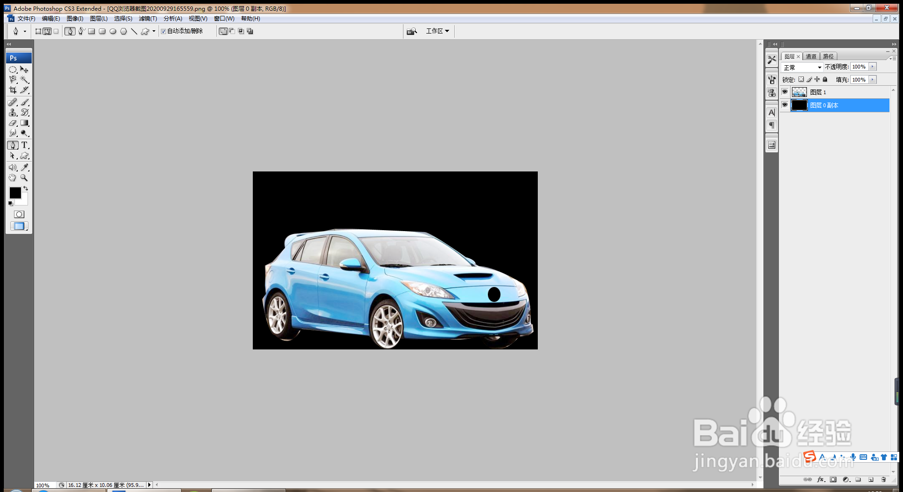
Task: Change the screen mode
Action: [19, 226]
